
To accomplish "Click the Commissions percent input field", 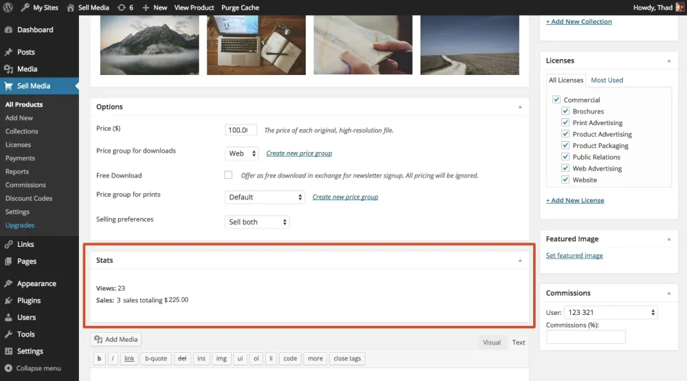I will pyautogui.click(x=586, y=337).
